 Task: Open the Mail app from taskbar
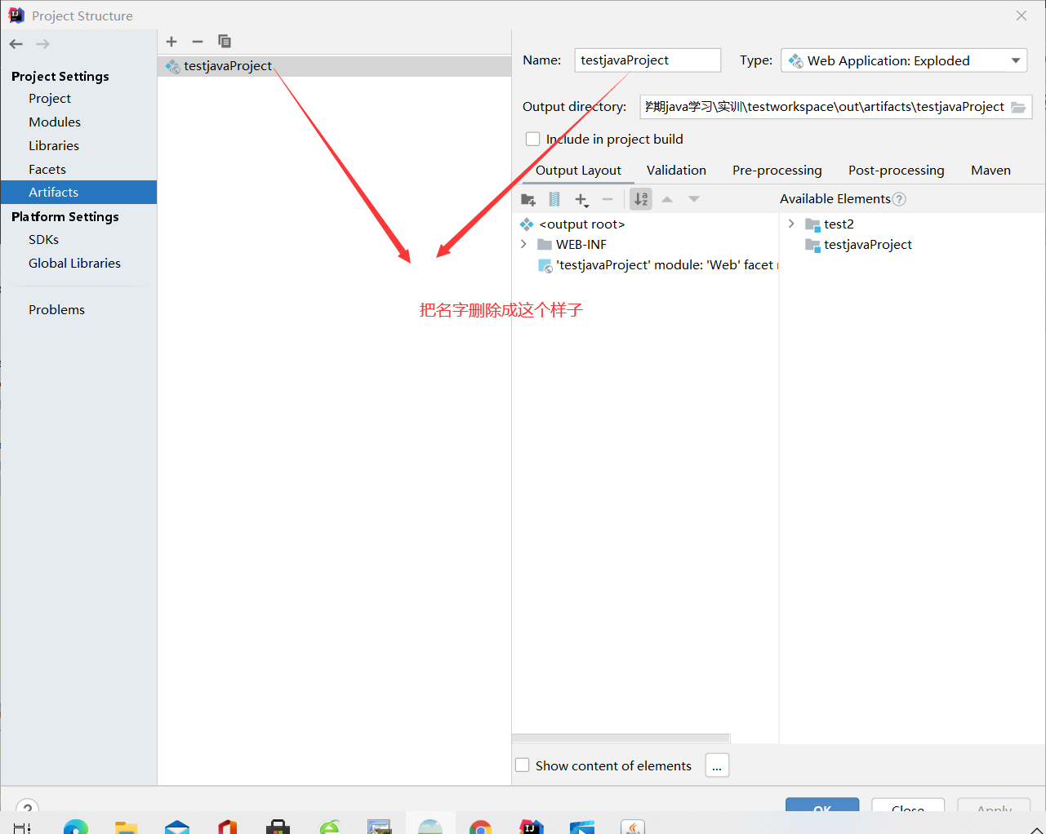pos(177,827)
